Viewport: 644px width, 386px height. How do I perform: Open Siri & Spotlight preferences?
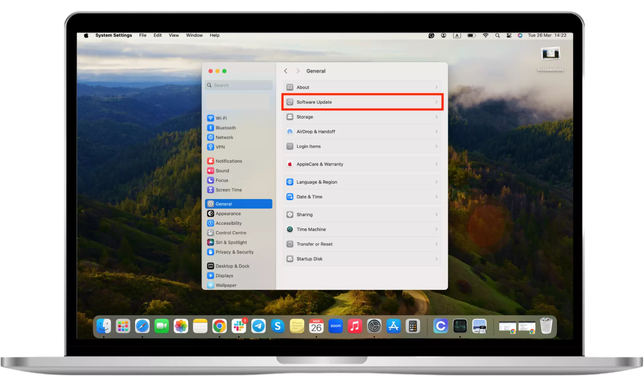coord(231,242)
